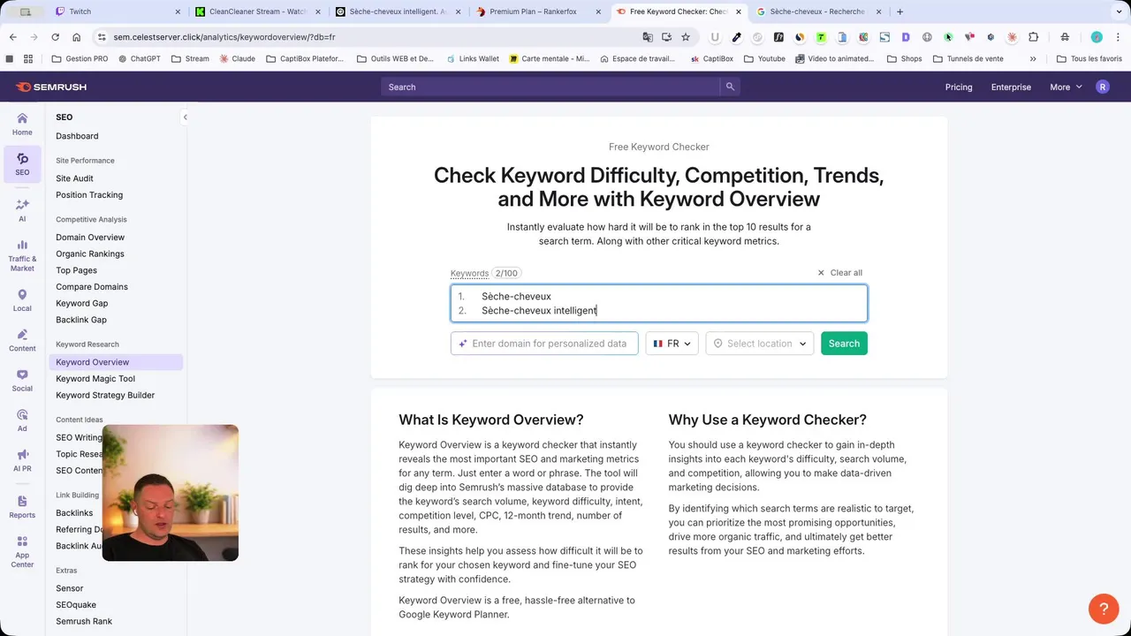1131x636 pixels.
Task: Open the Enterprise header link
Action: 1011,87
